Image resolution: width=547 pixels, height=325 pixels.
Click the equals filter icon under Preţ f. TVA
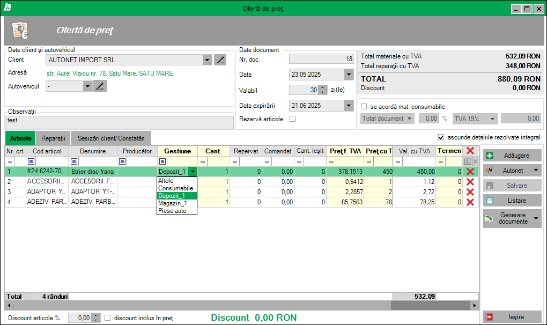click(331, 162)
